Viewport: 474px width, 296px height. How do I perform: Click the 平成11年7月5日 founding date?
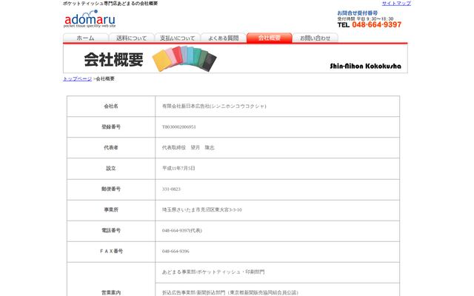(x=178, y=169)
